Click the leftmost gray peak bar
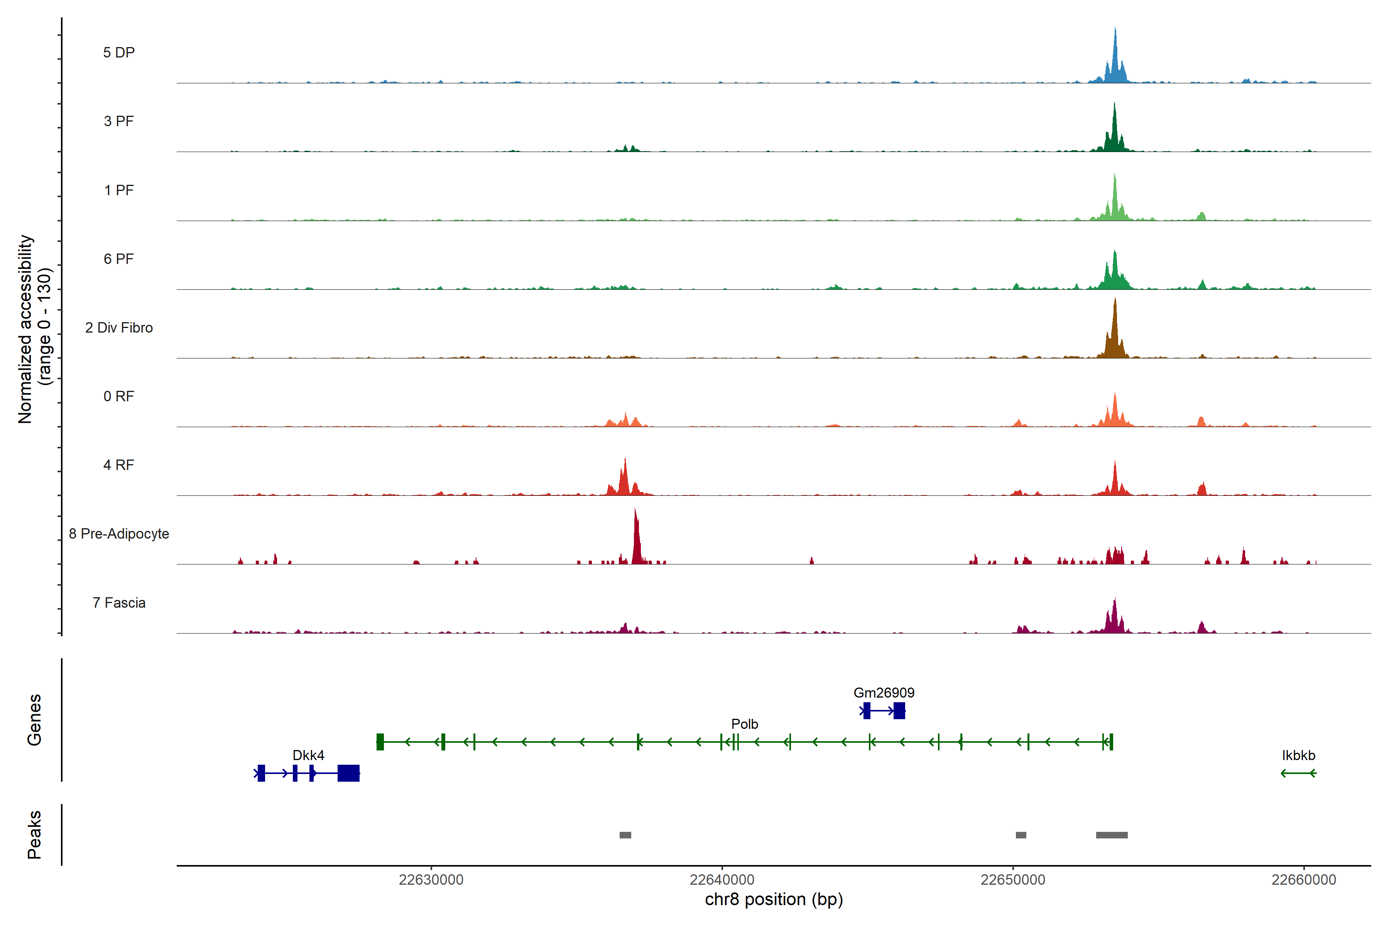1389x926 pixels. point(625,835)
